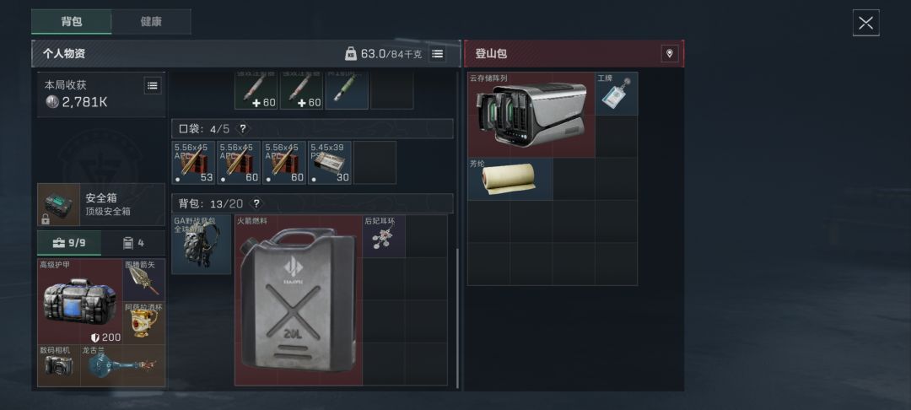This screenshot has width=911, height=410.
Task: Open the safe box 9/9 tab
Action: tap(69, 243)
